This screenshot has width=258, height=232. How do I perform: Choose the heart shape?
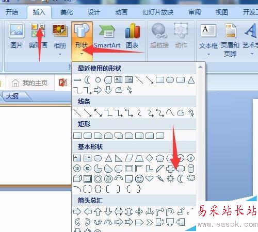tap(149, 178)
